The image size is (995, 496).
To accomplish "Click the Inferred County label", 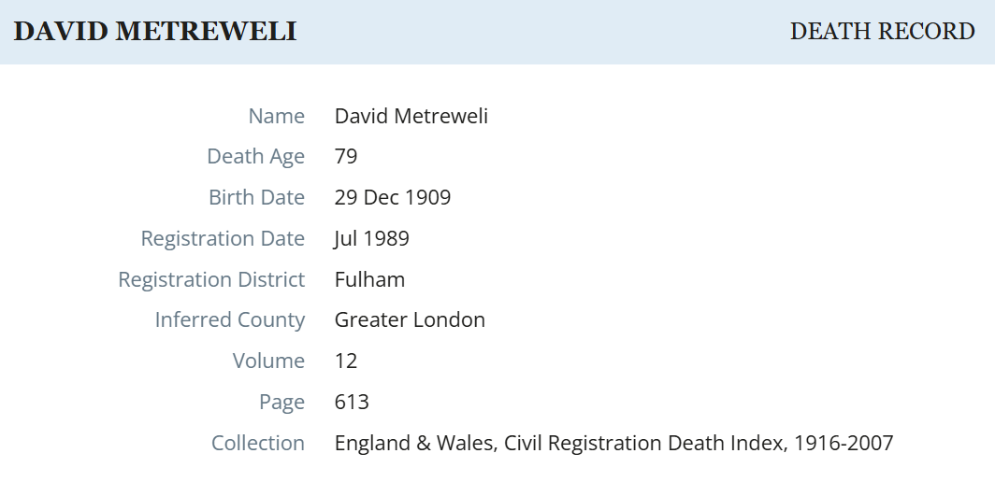I will pos(230,319).
